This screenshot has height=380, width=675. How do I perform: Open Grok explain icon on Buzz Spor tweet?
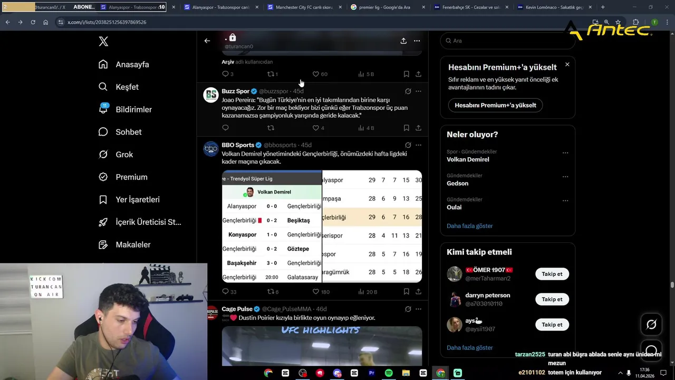click(x=408, y=91)
